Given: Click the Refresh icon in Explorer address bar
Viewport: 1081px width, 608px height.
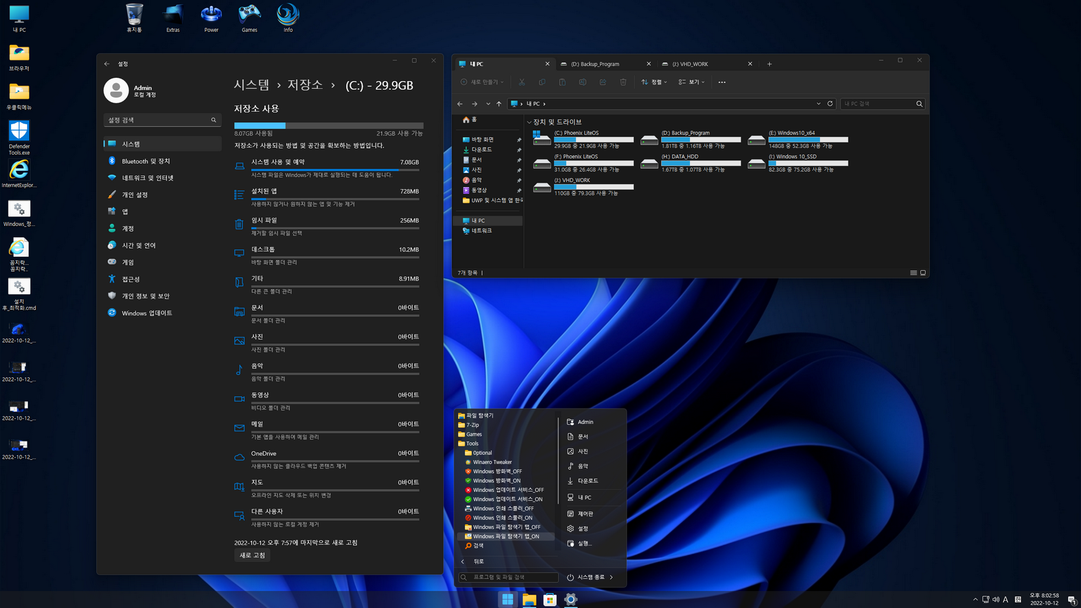Looking at the screenshot, I should pyautogui.click(x=830, y=103).
